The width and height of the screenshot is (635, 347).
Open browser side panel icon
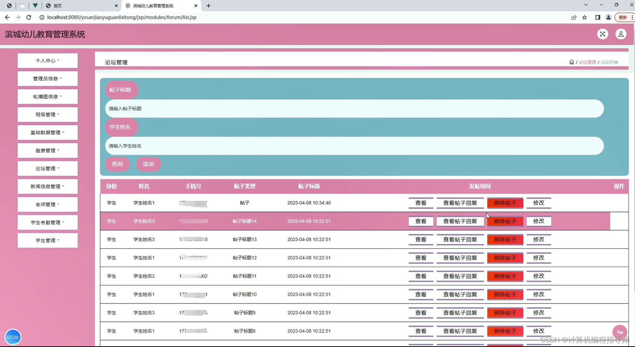tap(597, 17)
